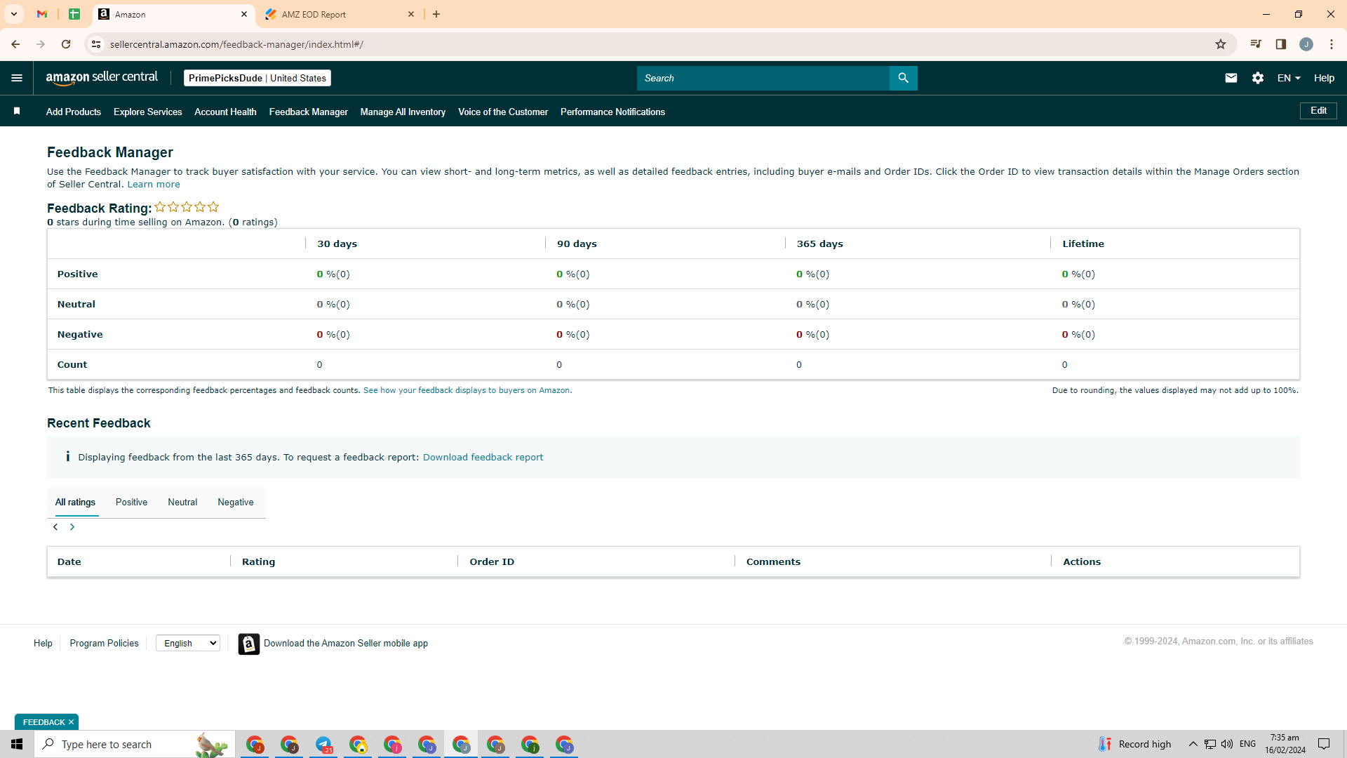Click the Order ID column header
This screenshot has height=758, width=1347.
(x=492, y=561)
